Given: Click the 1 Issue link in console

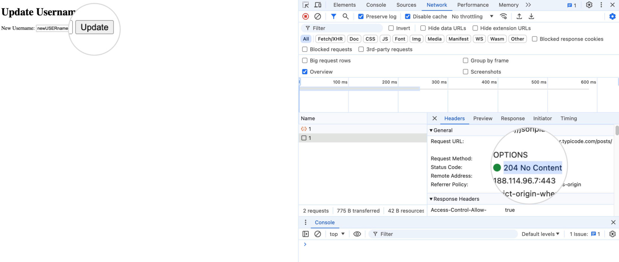Looking at the screenshot, I should (x=585, y=234).
